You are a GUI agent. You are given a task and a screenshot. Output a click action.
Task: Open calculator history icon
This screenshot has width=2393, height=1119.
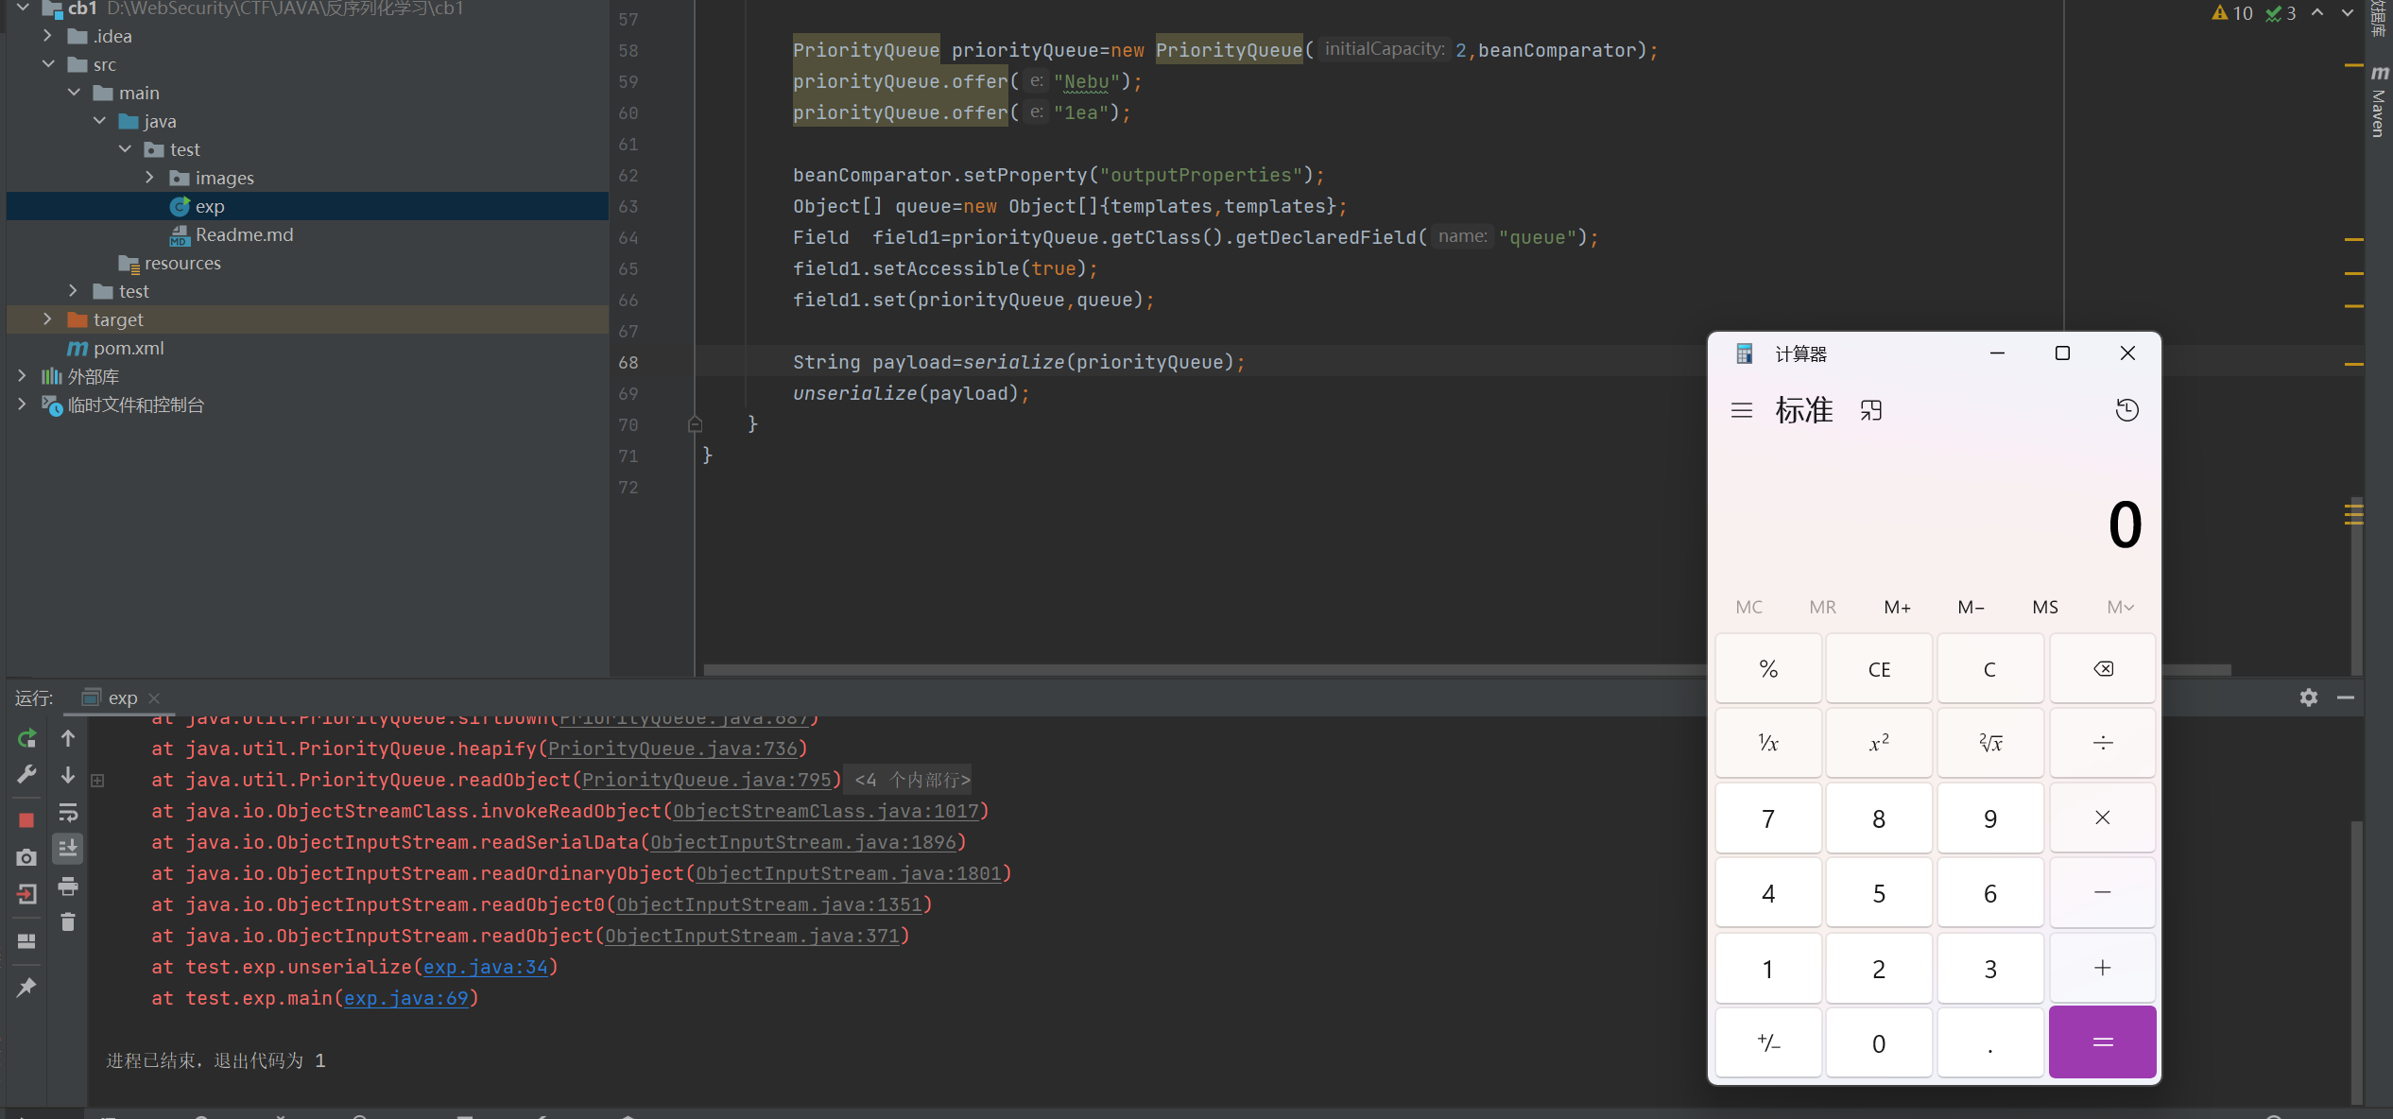[x=2126, y=410]
